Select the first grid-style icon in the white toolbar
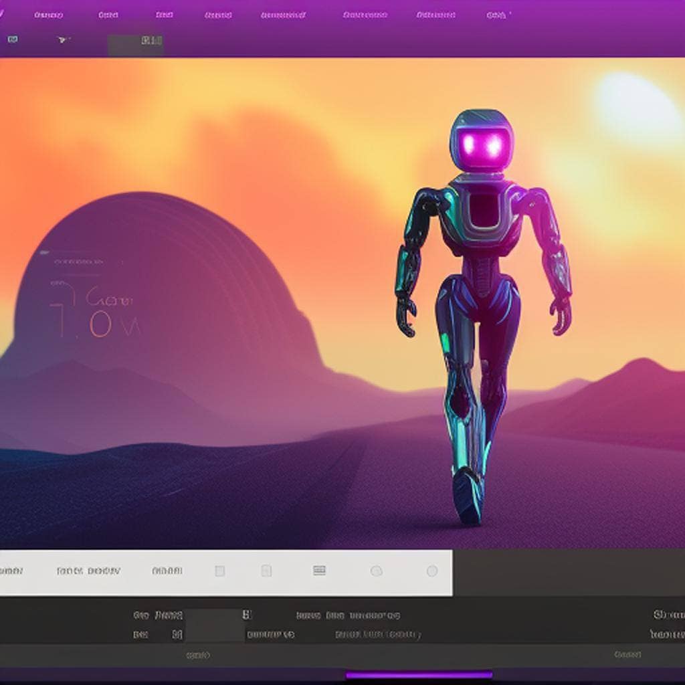 pos(219,570)
